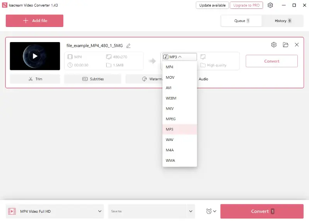Choose MP4 from format list

pos(180,67)
